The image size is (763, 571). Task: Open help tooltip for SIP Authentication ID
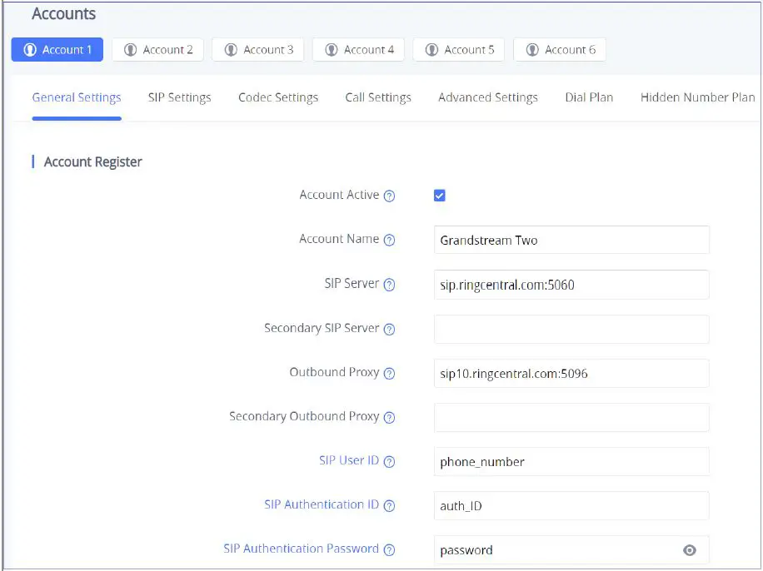point(389,505)
